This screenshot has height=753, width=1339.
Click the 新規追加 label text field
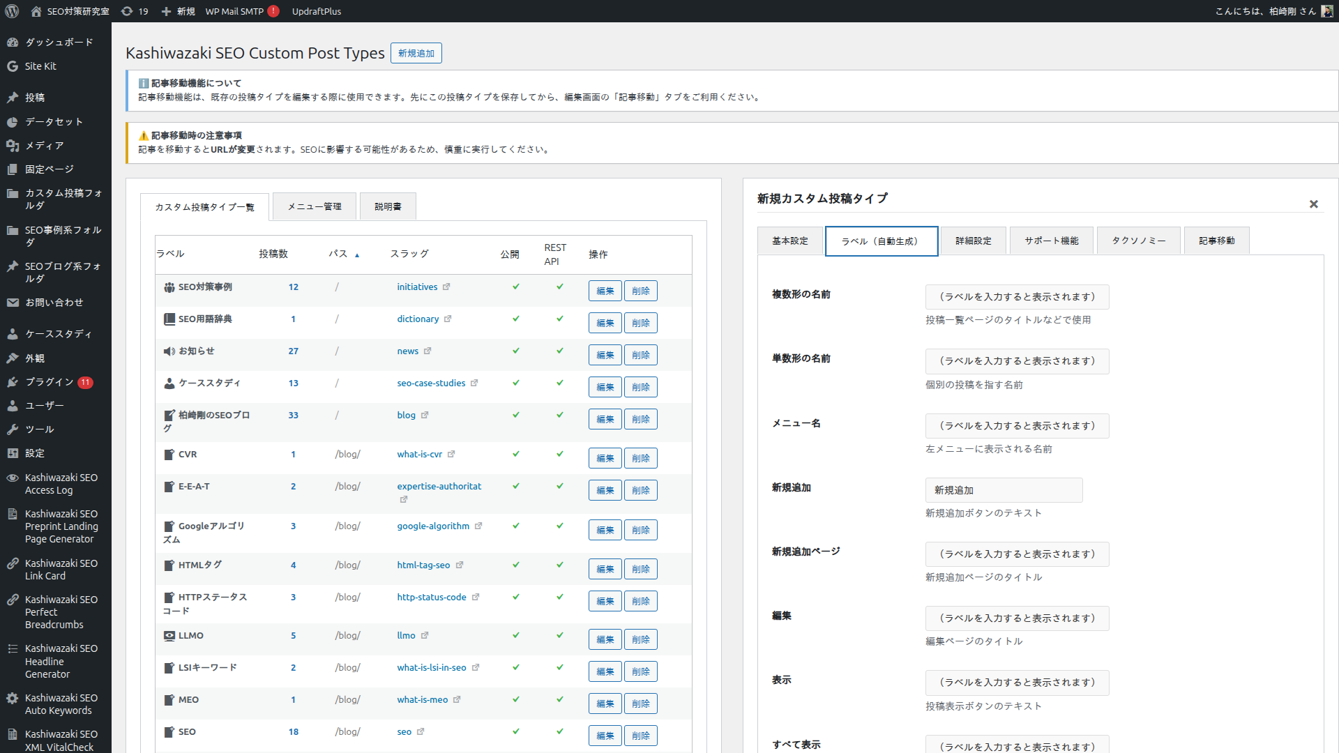point(1003,490)
